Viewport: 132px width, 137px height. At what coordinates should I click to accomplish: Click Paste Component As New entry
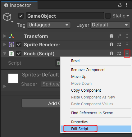pos(93,97)
